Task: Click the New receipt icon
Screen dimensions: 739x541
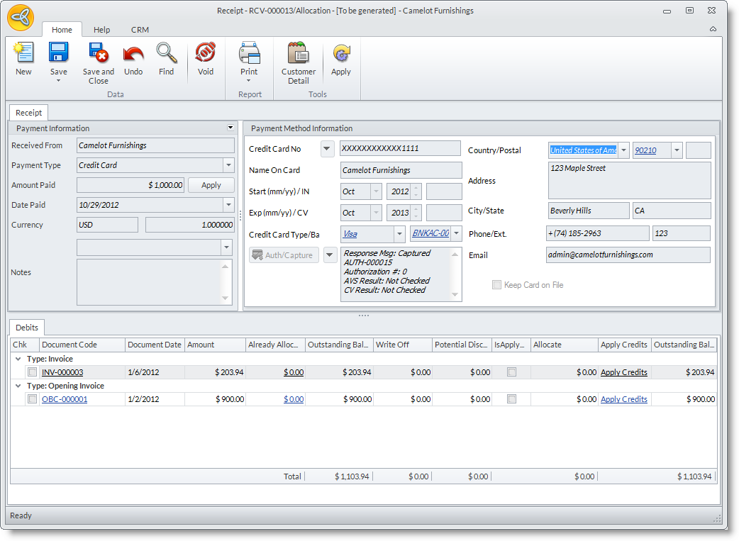Action: point(23,54)
